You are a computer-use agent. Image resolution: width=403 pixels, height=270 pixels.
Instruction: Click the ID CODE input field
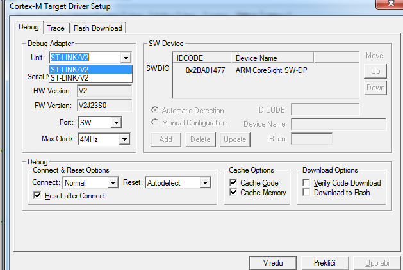point(325,110)
